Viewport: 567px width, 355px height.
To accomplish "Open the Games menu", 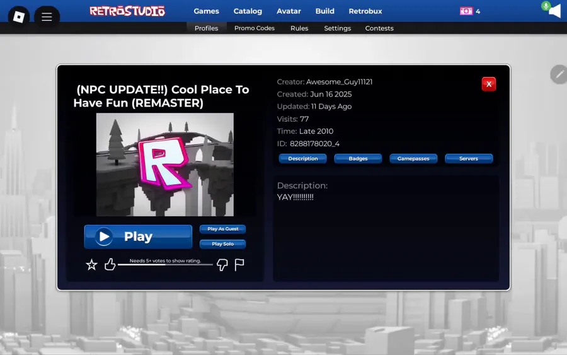I will coord(206,11).
